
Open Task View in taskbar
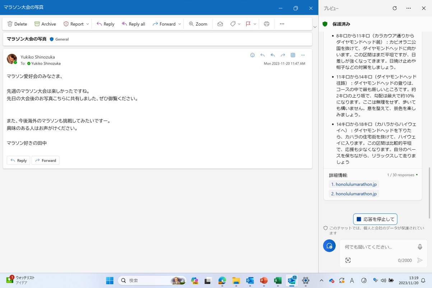[x=208, y=280]
